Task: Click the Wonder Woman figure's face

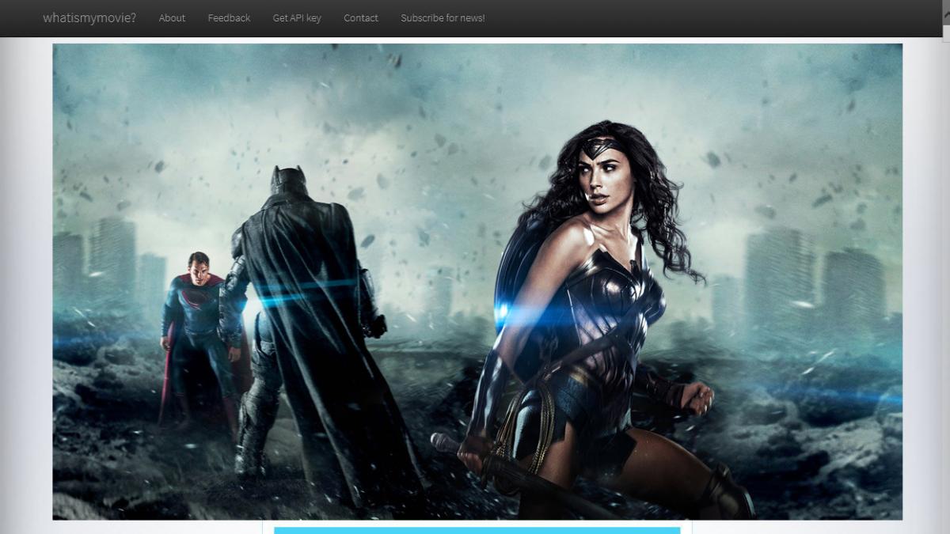Action: tap(595, 174)
